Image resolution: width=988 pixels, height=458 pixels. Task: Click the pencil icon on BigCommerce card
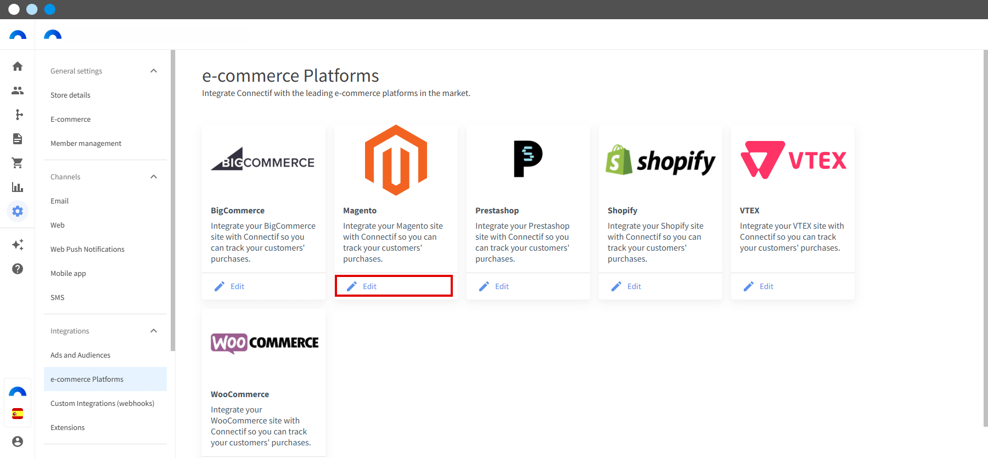pos(220,286)
